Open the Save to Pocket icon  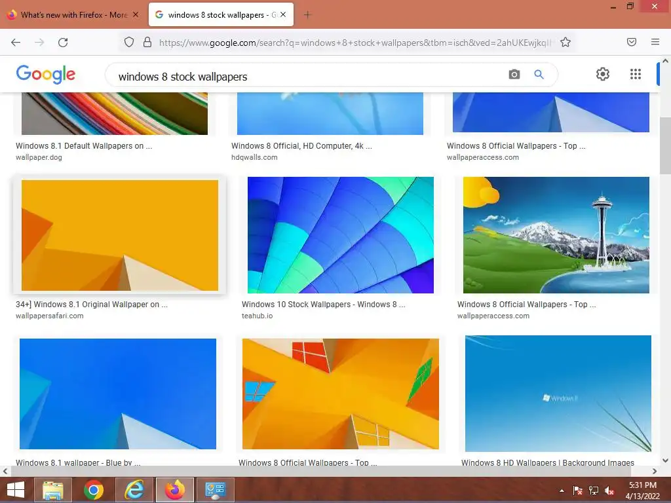[632, 42]
